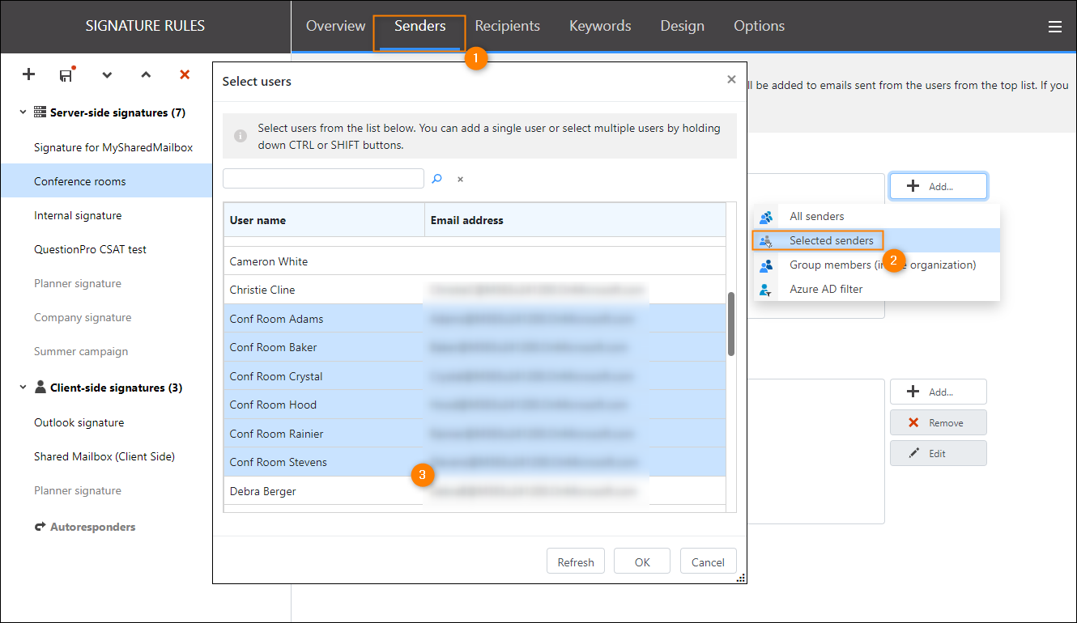Delete the selected rule with the red X icon
Viewport: 1077px width, 623px height.
[x=184, y=74]
